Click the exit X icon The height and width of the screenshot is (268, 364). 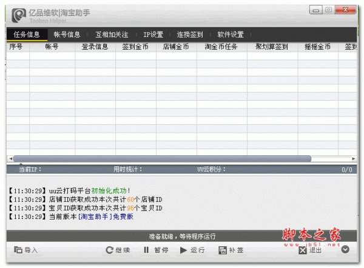[303, 250]
